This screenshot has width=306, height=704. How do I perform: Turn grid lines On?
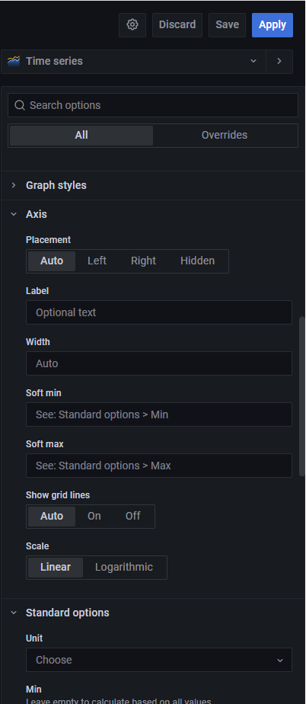click(x=94, y=516)
